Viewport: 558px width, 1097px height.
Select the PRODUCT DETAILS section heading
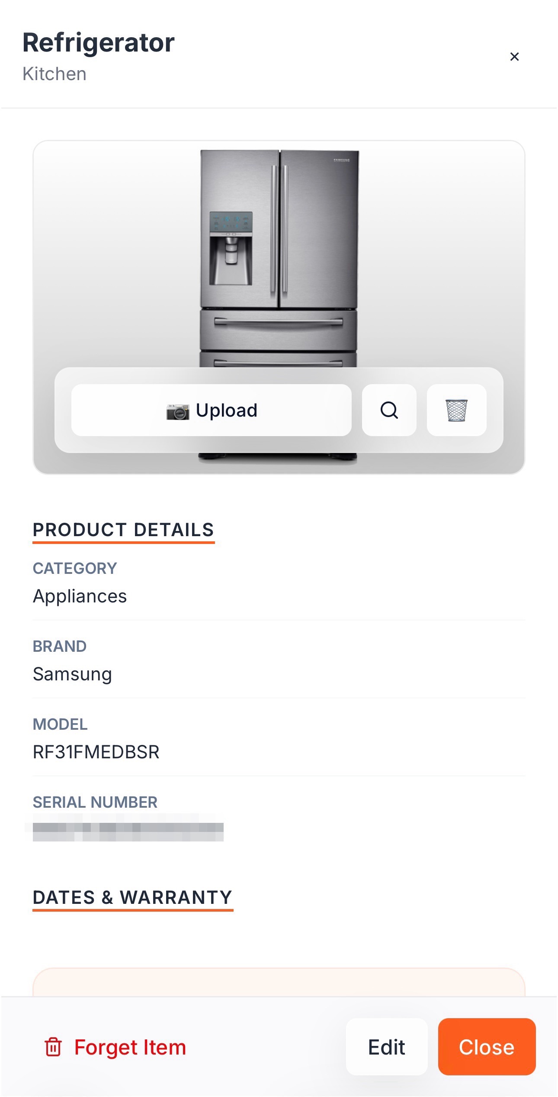(123, 530)
